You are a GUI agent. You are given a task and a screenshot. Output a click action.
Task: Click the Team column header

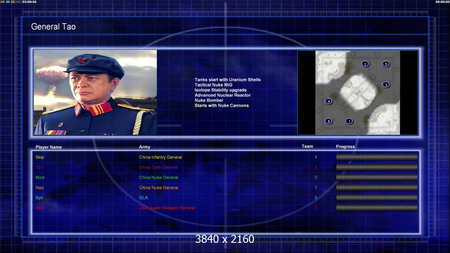click(307, 146)
